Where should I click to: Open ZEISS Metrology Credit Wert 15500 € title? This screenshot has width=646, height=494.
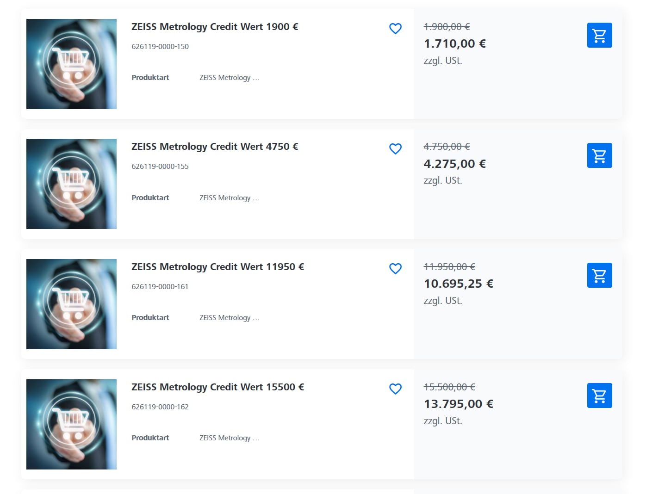(217, 387)
